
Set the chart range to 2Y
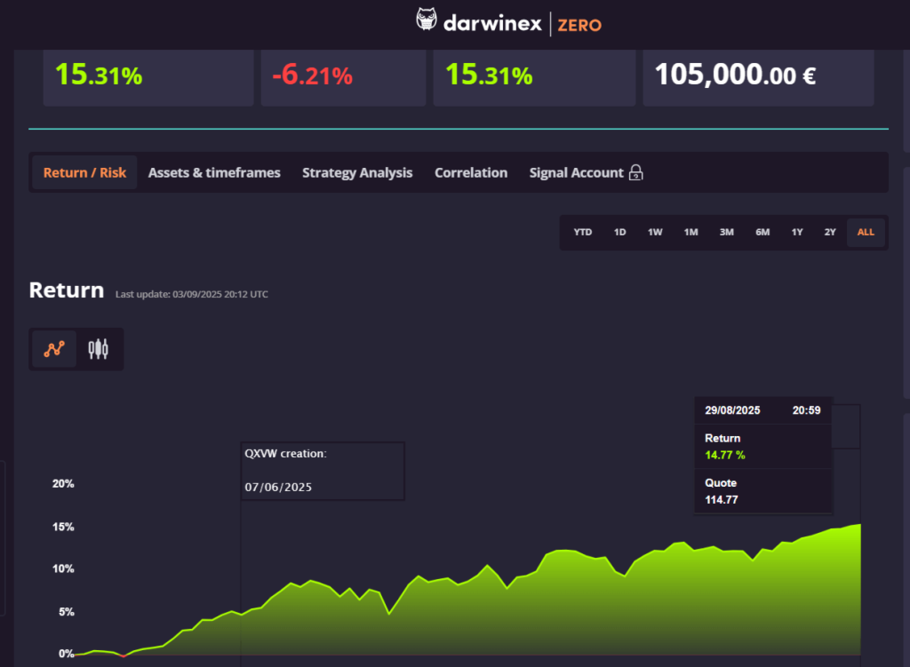pos(830,232)
